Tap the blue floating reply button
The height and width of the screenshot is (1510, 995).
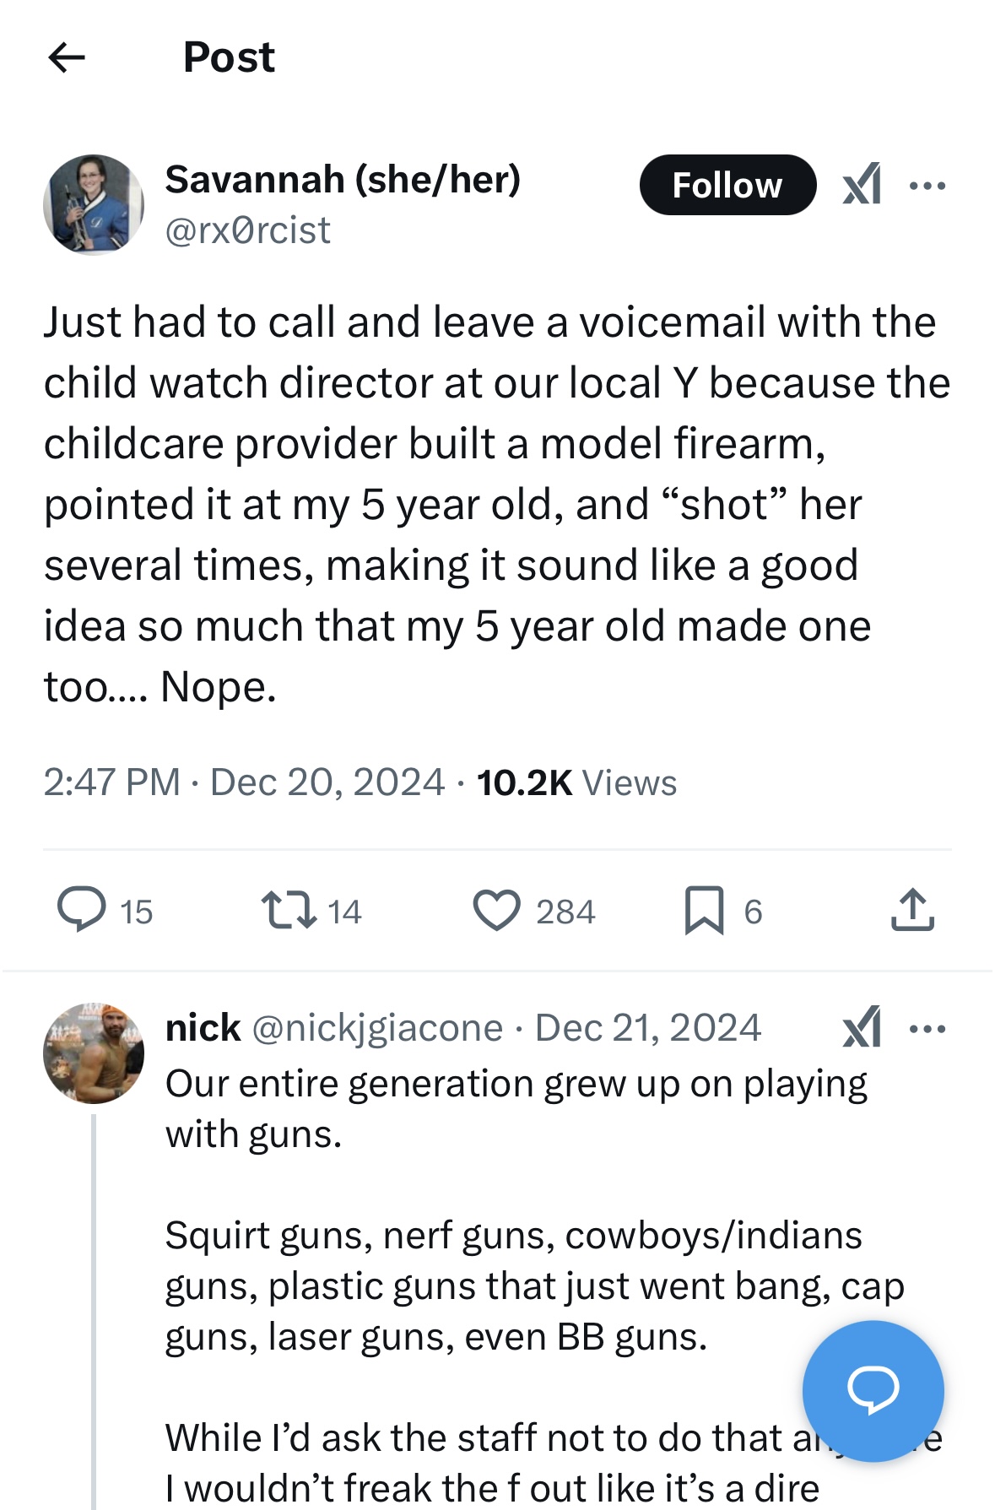[x=873, y=1390]
